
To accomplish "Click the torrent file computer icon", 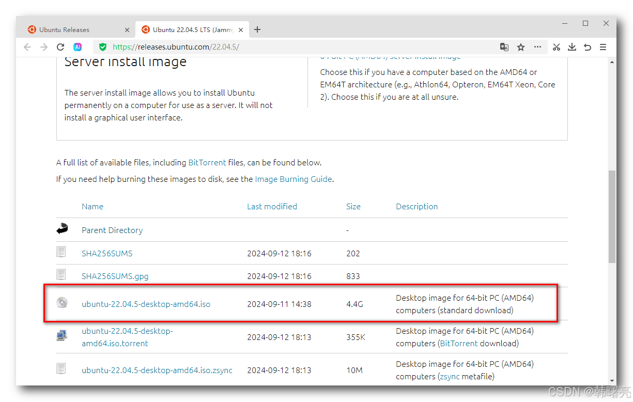I will [x=62, y=336].
